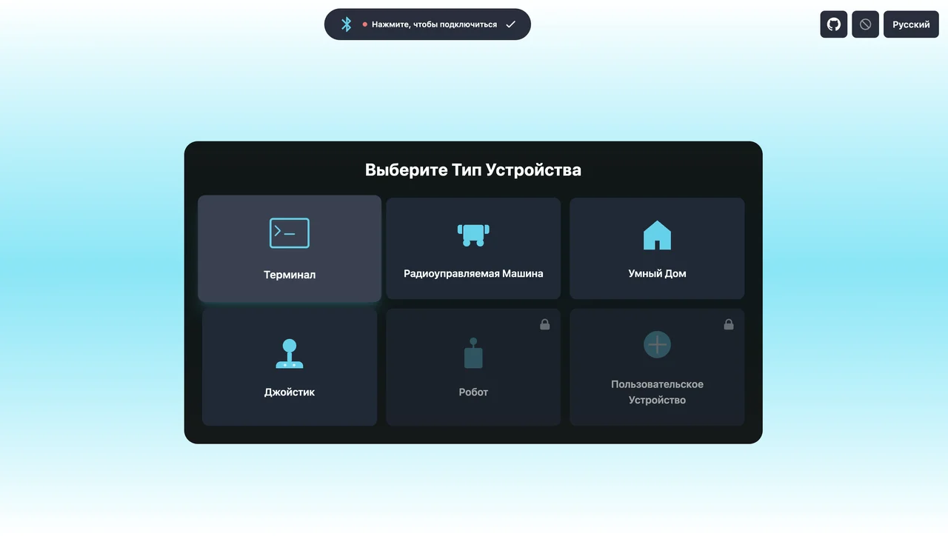Click the plus icon for custom device
948x536 pixels.
pos(657,344)
